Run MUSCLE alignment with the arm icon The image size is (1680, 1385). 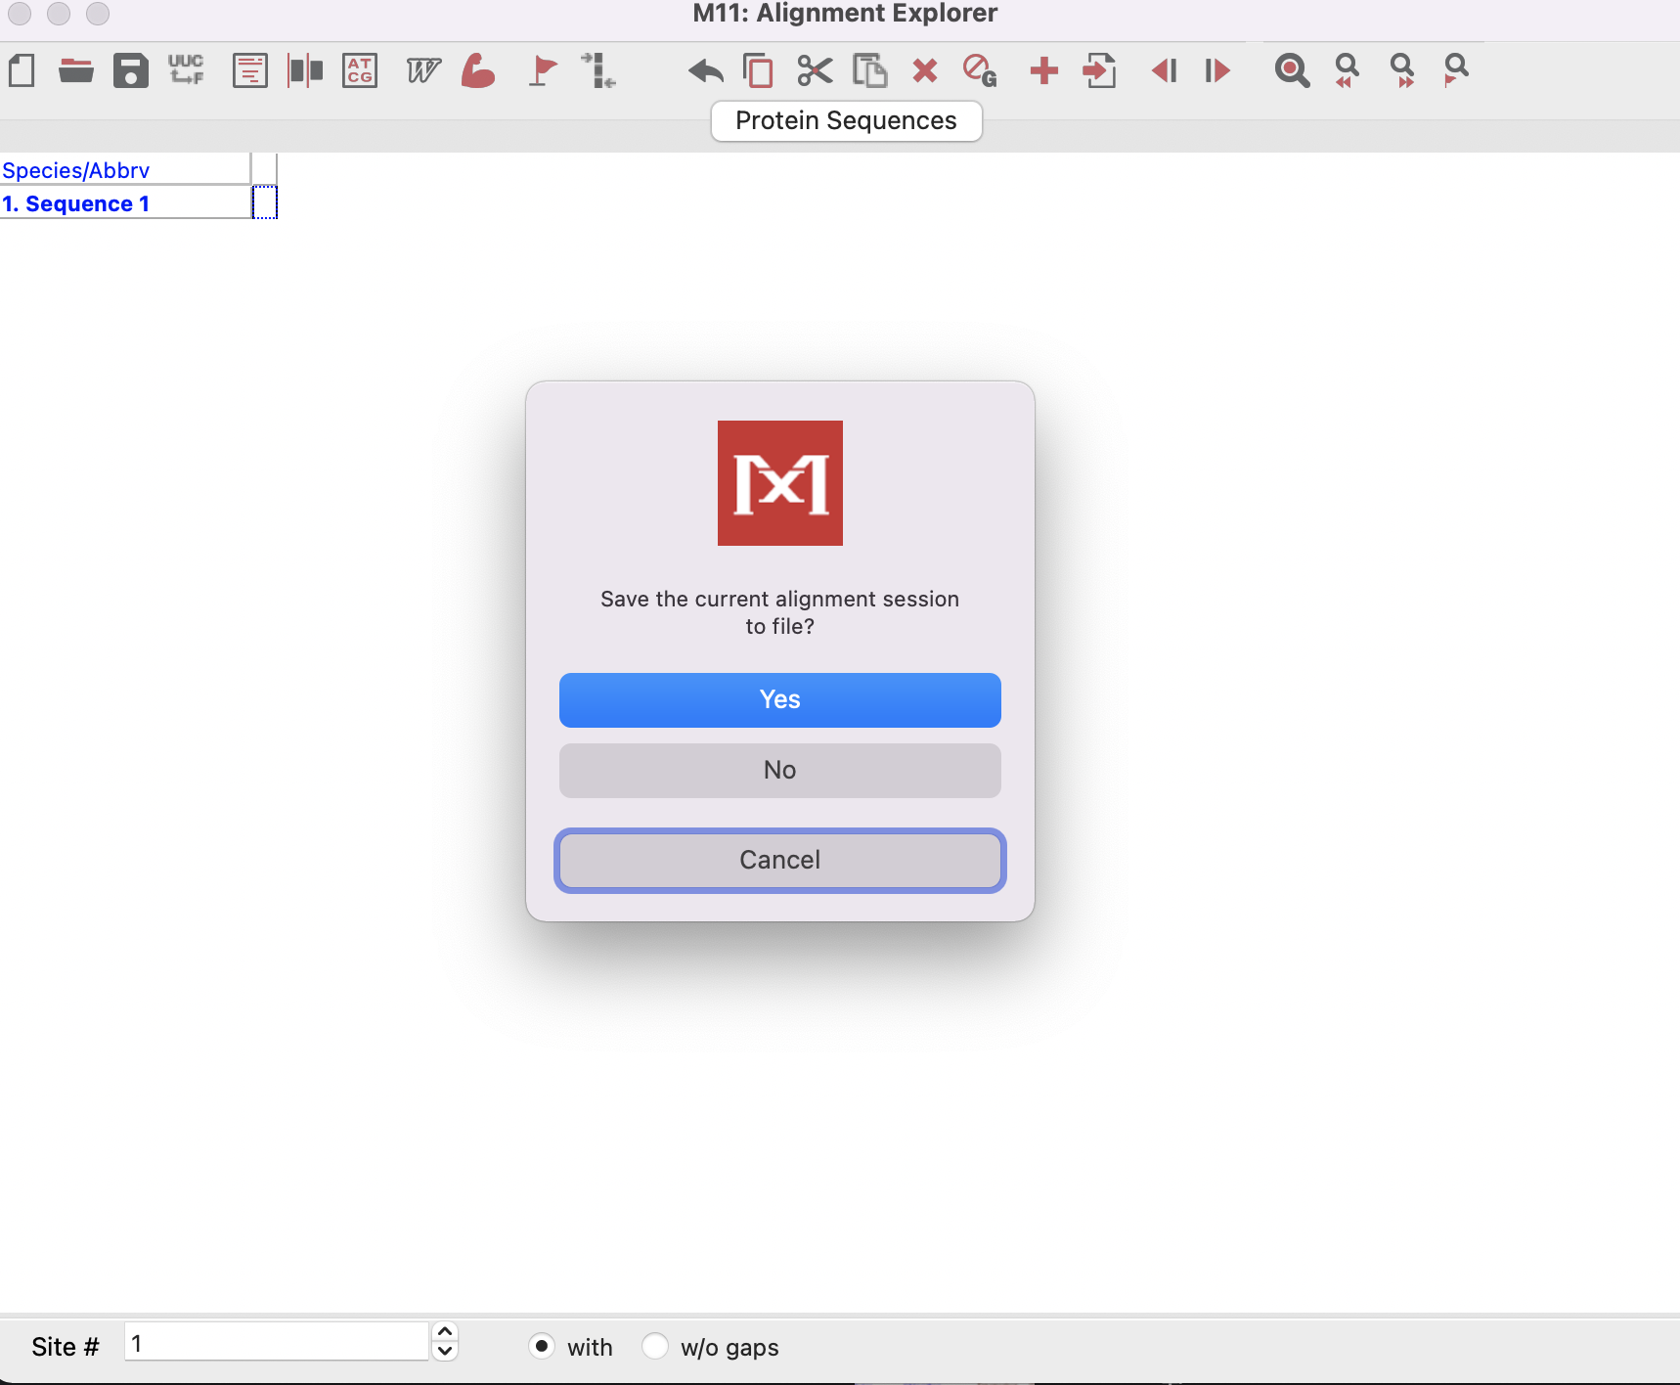pyautogui.click(x=478, y=71)
